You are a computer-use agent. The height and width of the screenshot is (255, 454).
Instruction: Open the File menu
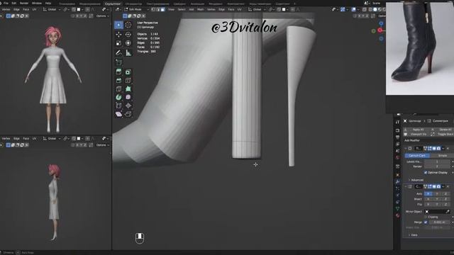point(6,3)
